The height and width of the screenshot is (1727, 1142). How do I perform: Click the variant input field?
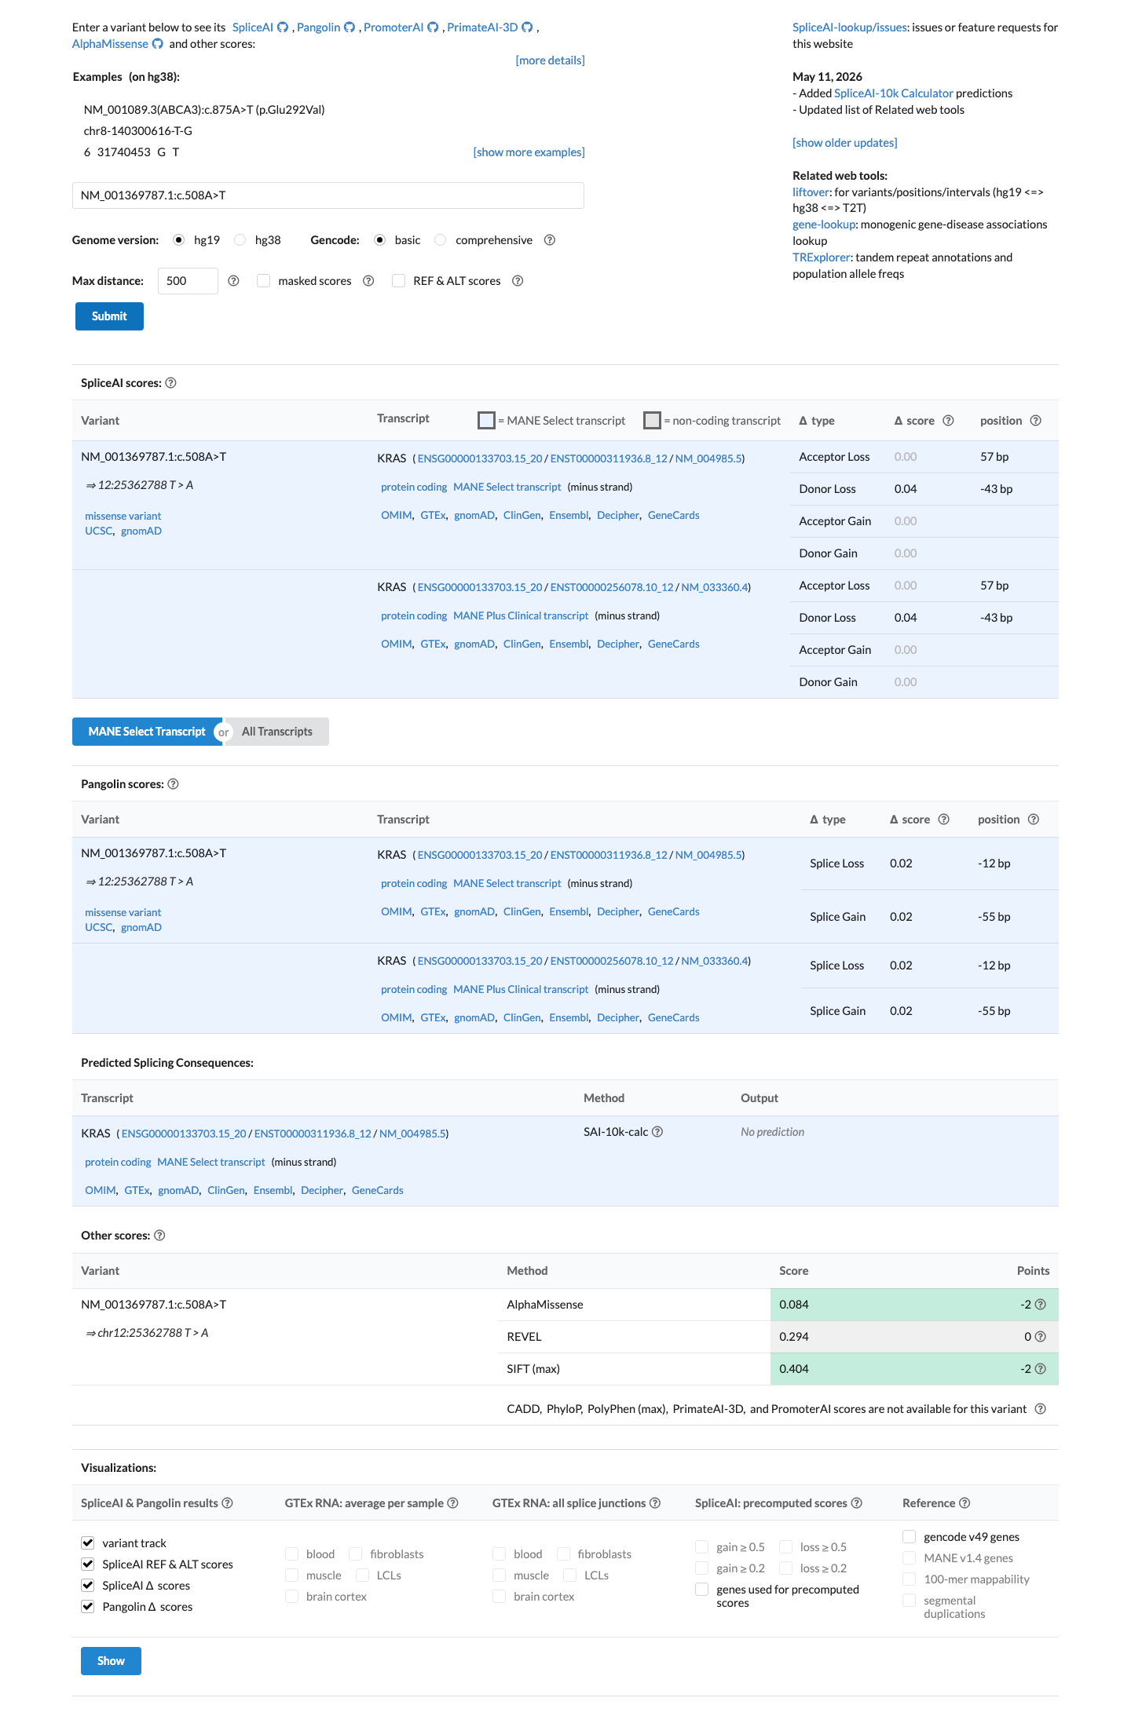tap(328, 195)
